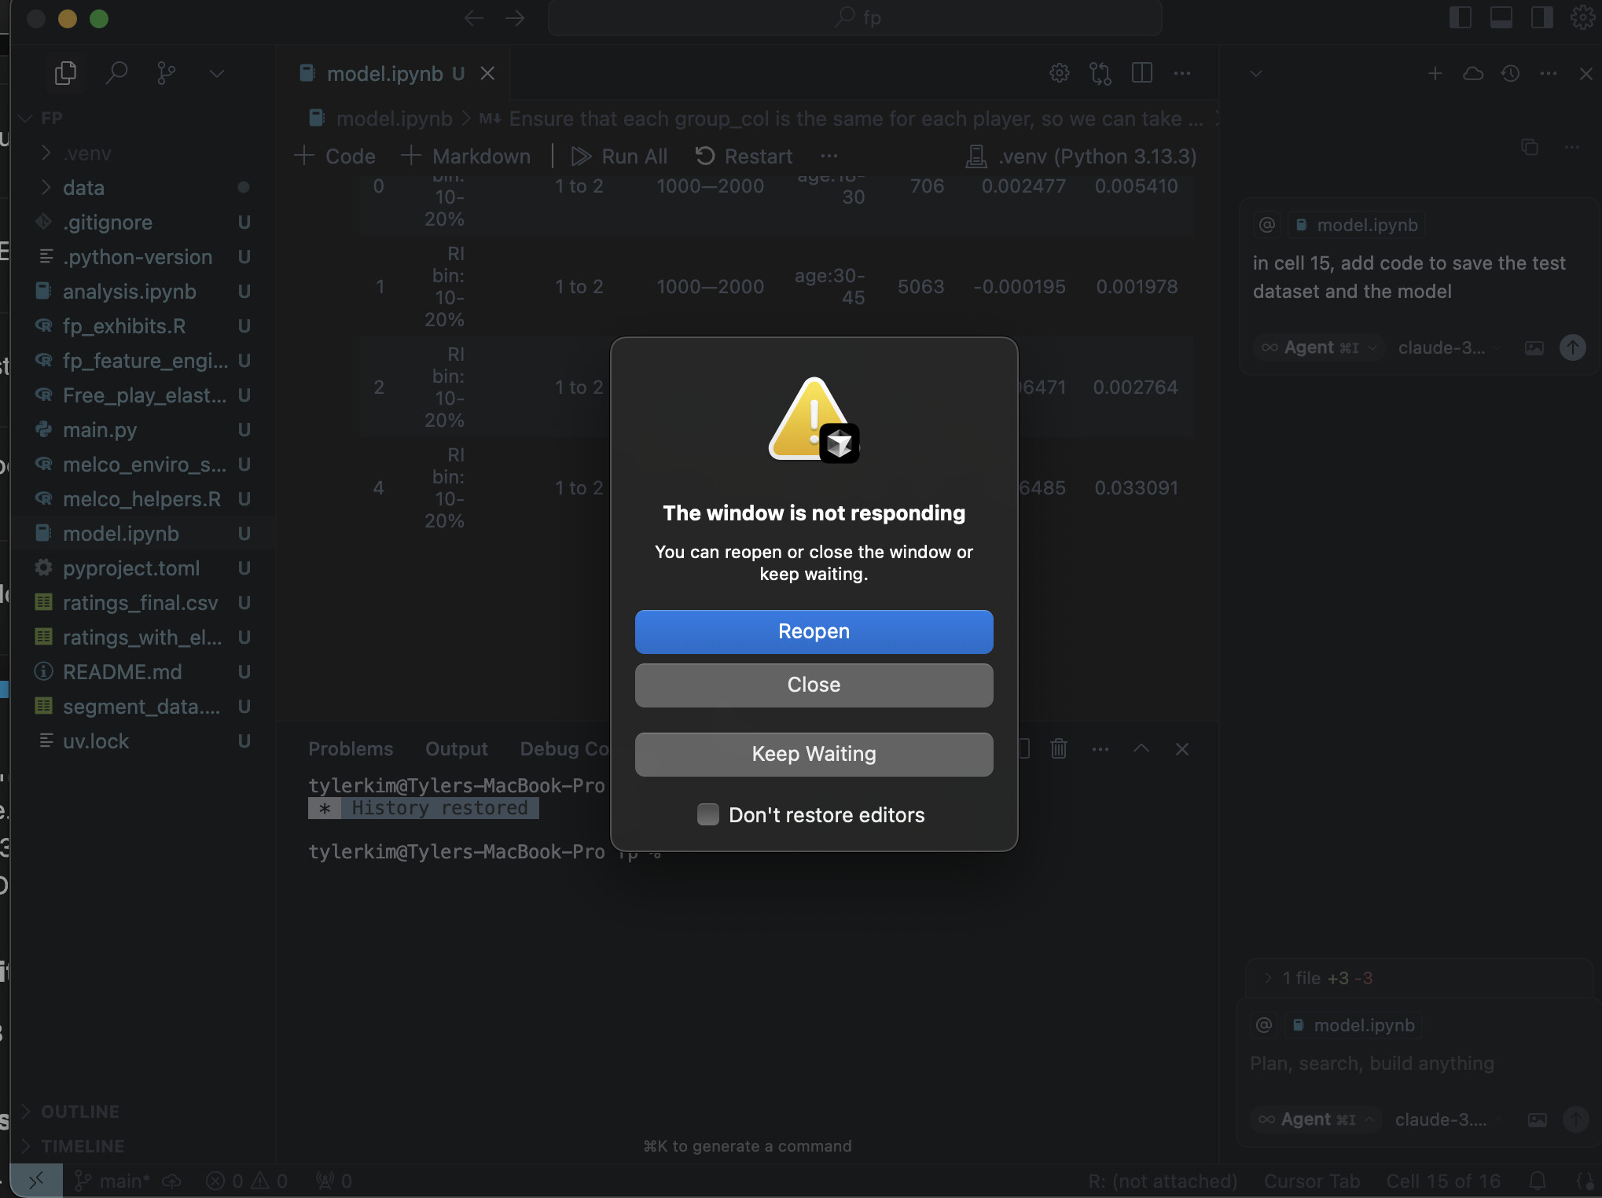Screen dimensions: 1602x1198
Task: Go back with the left arrow
Action: pos(473,17)
